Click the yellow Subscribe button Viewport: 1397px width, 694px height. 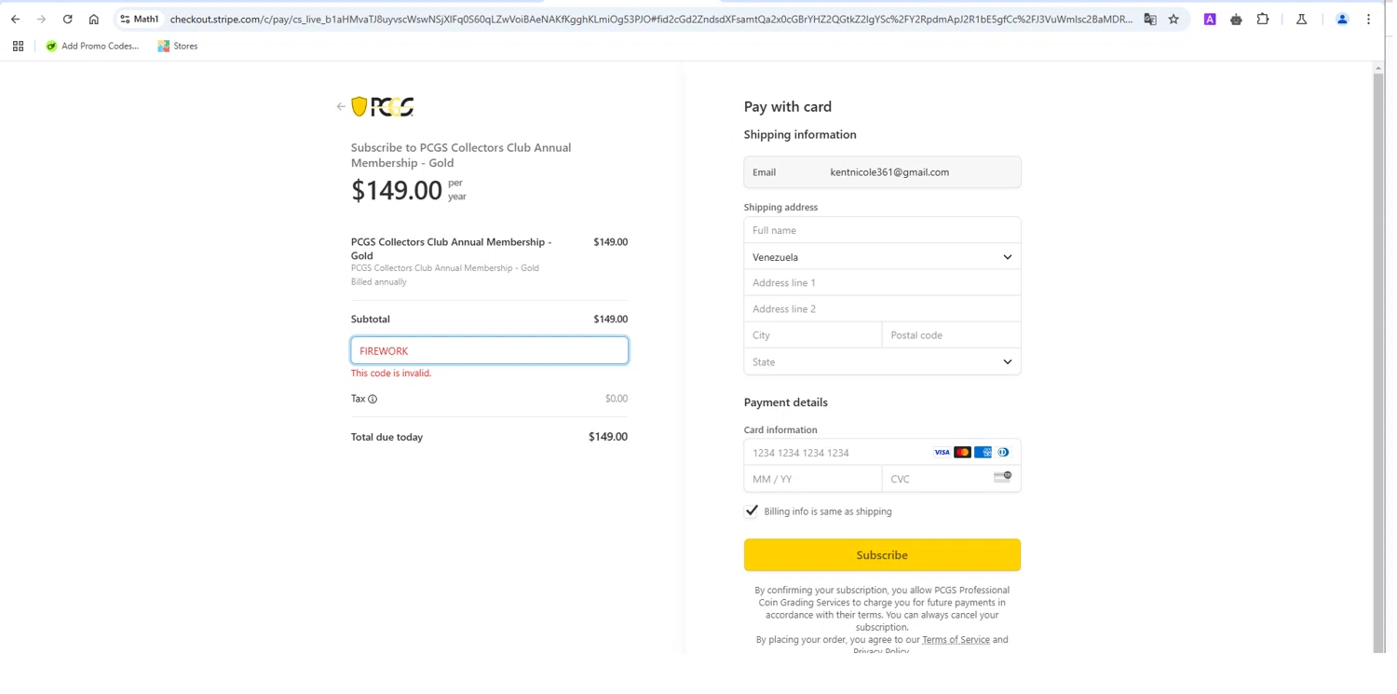click(x=882, y=555)
